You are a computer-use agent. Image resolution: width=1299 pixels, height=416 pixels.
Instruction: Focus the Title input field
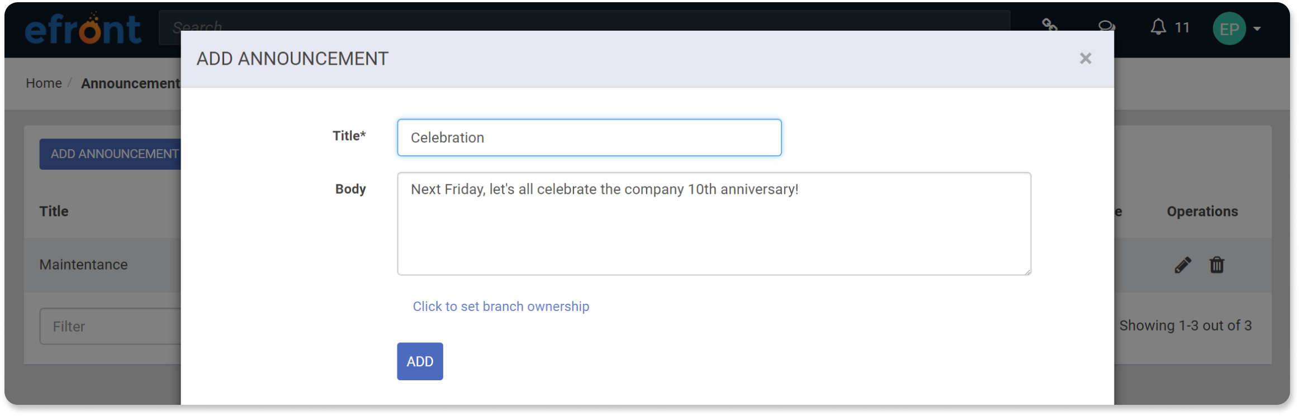(x=589, y=137)
